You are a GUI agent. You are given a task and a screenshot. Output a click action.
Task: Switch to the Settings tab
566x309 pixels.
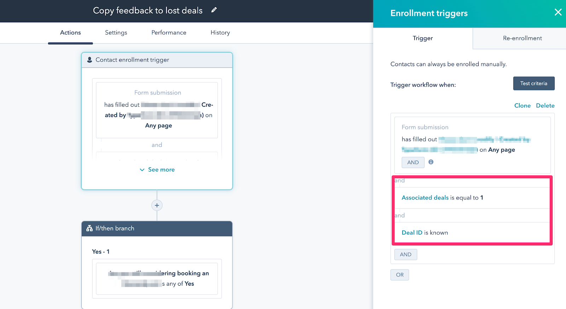click(x=116, y=33)
